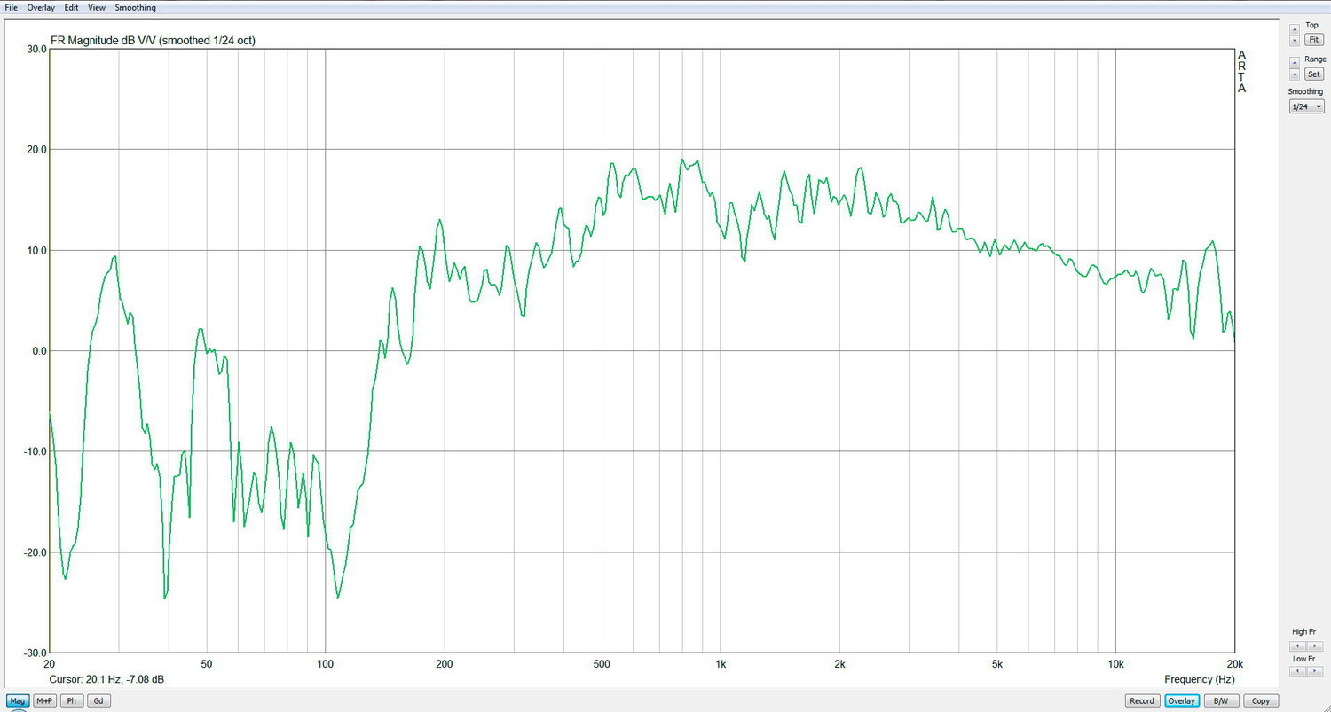Open the Smoothing menu
Viewport: 1331px width, 712px height.
coord(135,7)
